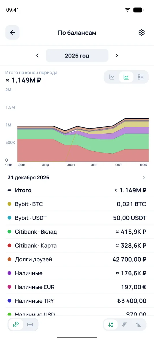Viewport: 154px width, 342px height.
Task: Sort accounts by ascending amount
Action: [138, 324]
